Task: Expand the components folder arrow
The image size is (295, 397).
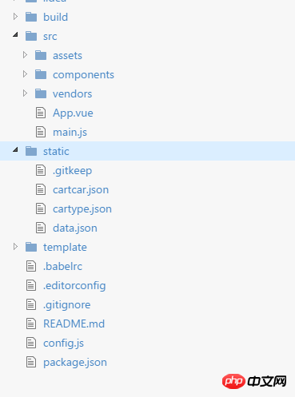Action: pyautogui.click(x=25, y=74)
